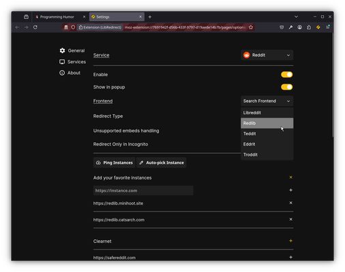Click the Auto-pick Instance button

[x=162, y=163]
